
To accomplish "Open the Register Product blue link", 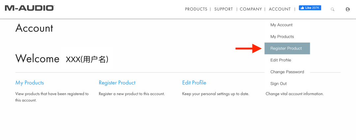I will [x=117, y=83].
